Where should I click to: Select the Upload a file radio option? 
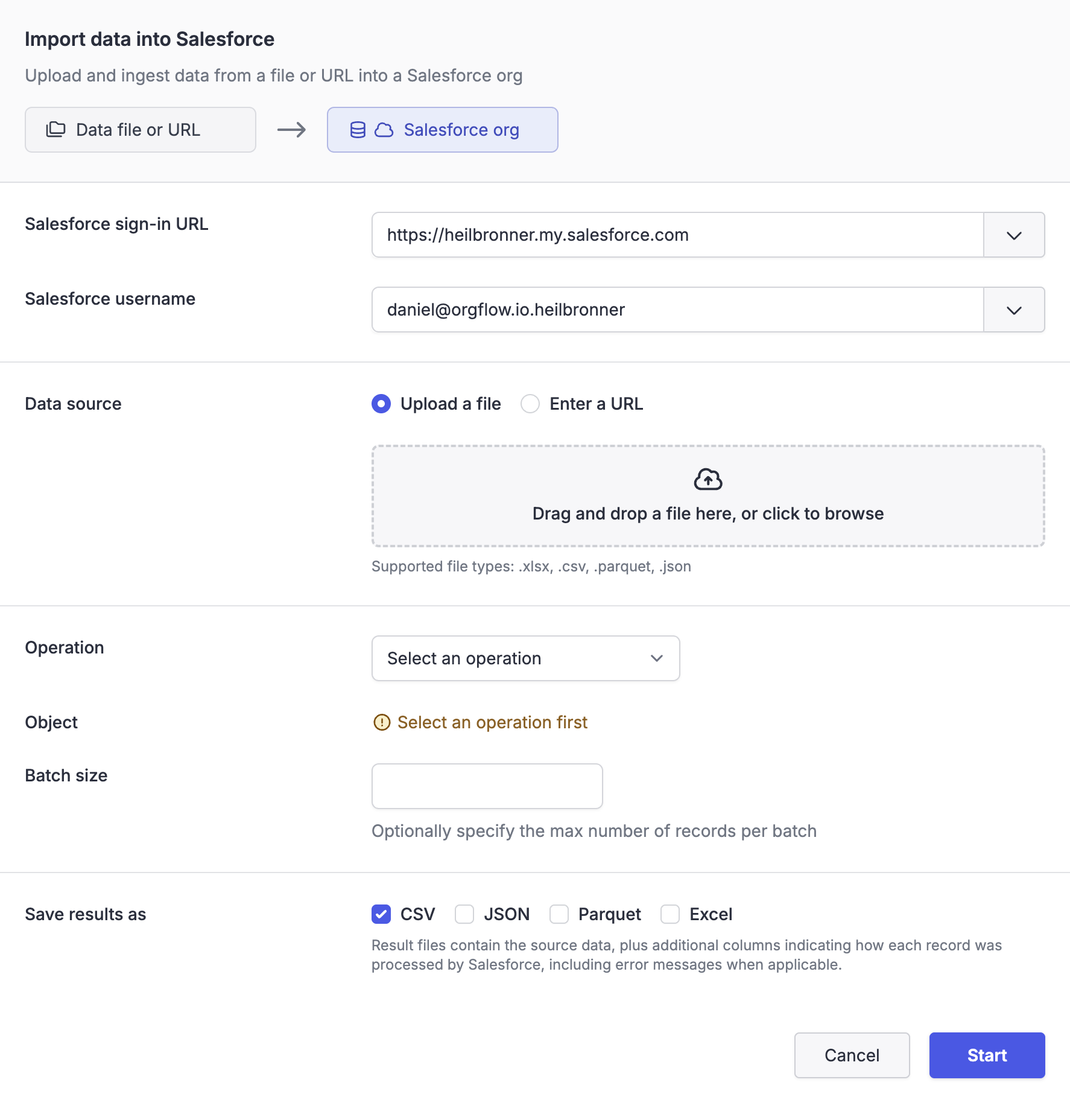click(381, 404)
